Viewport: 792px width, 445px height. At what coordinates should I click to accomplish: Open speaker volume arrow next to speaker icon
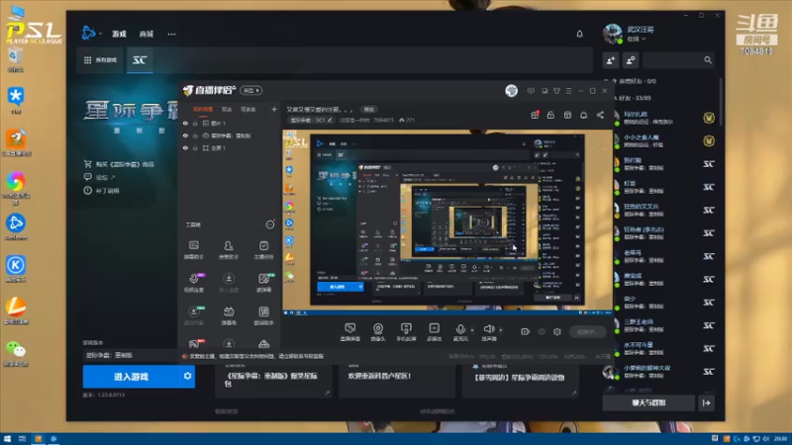501,330
